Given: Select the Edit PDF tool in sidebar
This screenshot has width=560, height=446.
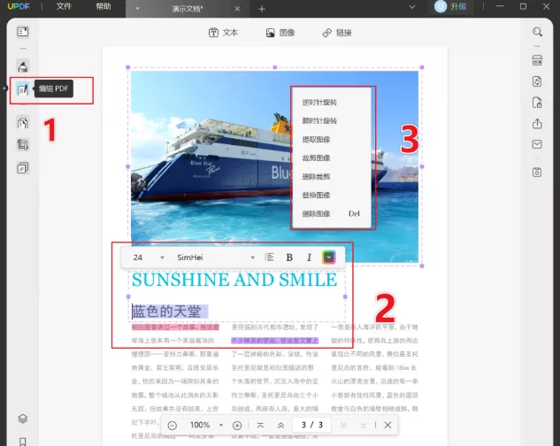Looking at the screenshot, I should 22,89.
